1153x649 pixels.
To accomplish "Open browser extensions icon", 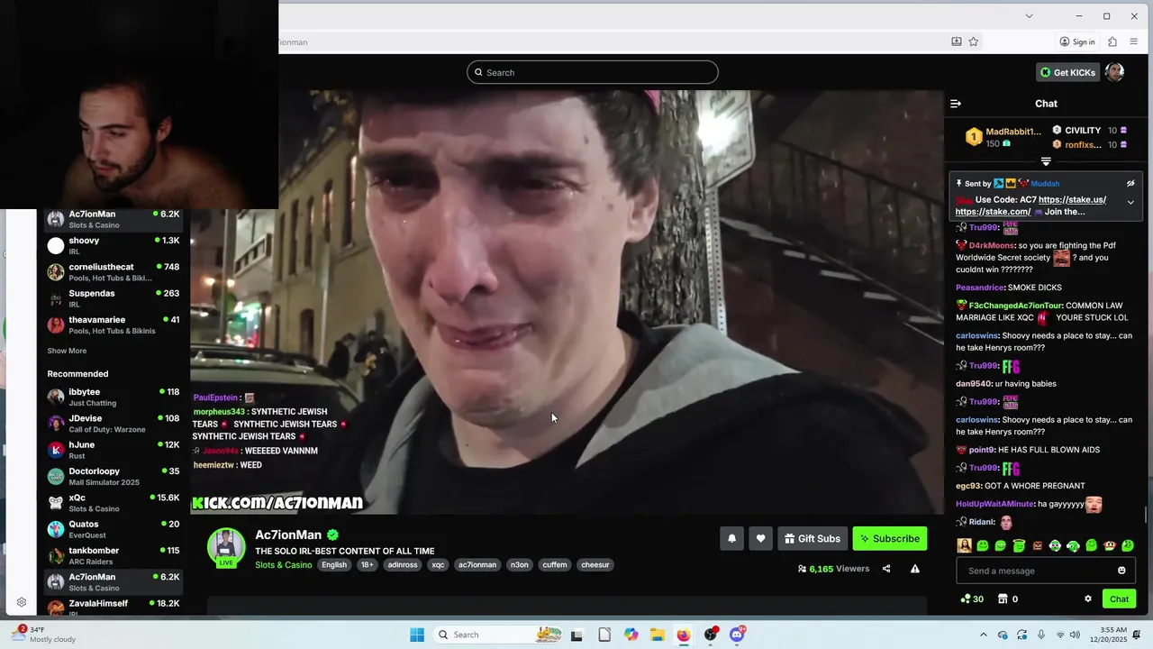I will coord(1112,41).
